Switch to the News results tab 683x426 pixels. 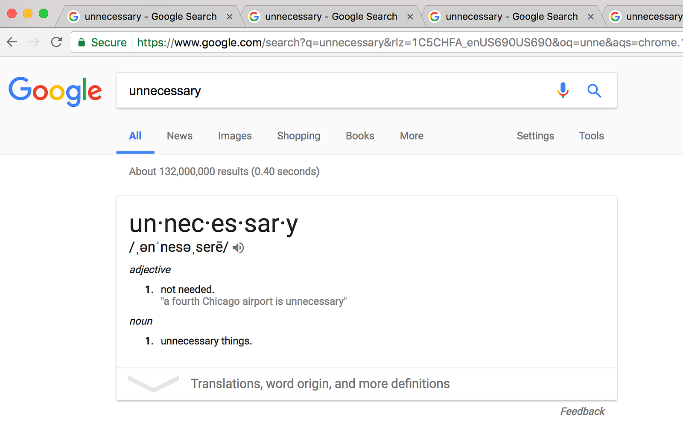coord(180,136)
